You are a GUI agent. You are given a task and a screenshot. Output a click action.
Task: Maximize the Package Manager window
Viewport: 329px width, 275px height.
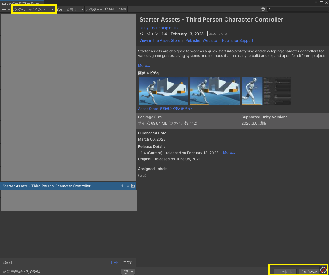321,3
